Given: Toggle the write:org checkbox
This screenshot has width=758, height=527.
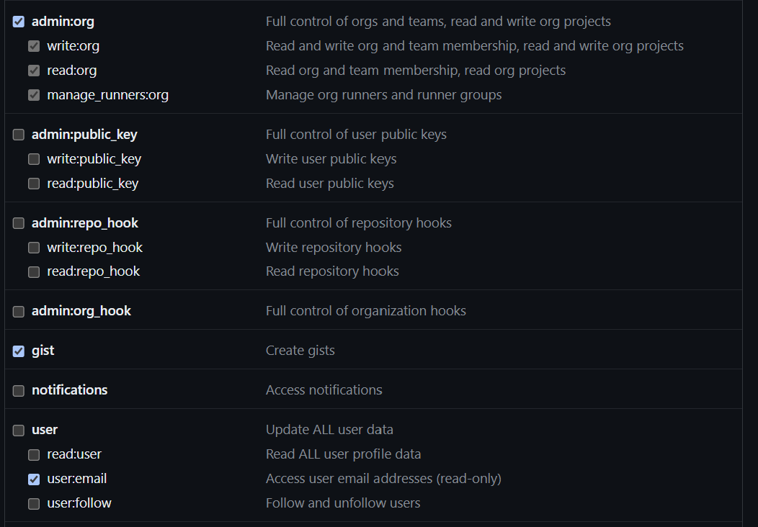Looking at the screenshot, I should 34,46.
